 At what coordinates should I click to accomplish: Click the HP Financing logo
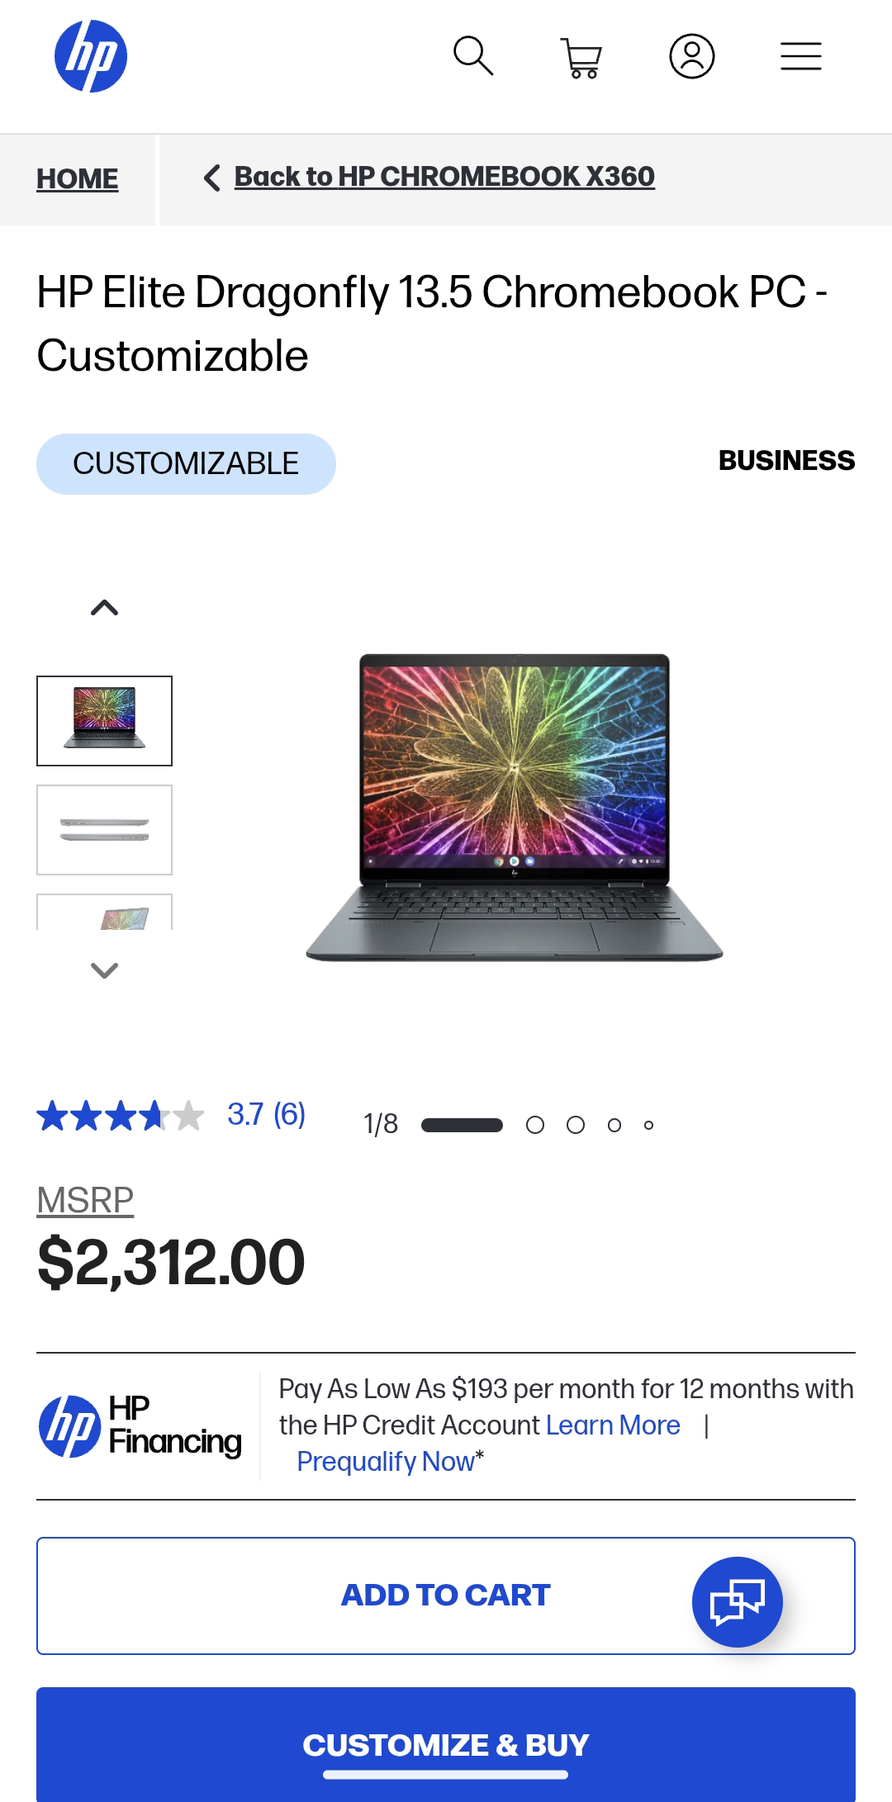(140, 1426)
